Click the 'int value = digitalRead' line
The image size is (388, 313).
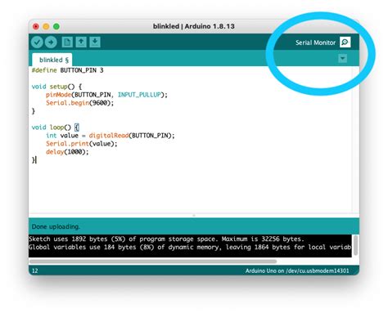point(110,136)
